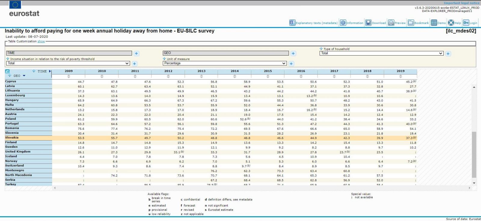Select the North Macedonia row header
Screen dimensions: 481x221
coord(29,175)
